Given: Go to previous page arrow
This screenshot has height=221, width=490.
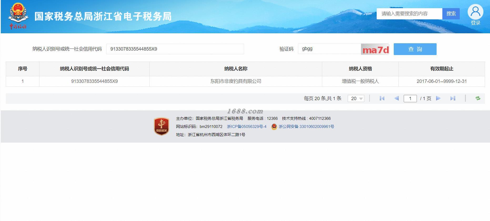Looking at the screenshot, I should click(x=397, y=98).
